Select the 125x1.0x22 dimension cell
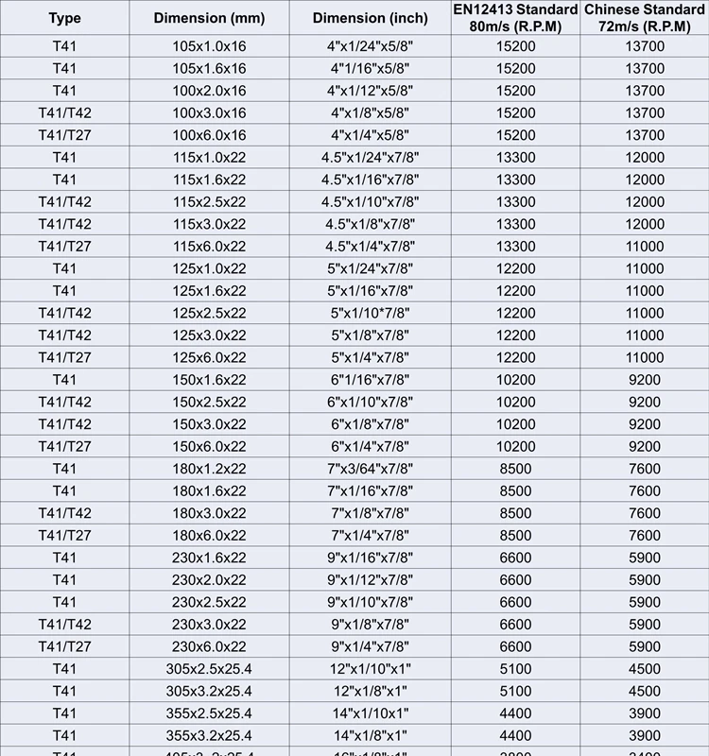The width and height of the screenshot is (709, 756). [209, 268]
